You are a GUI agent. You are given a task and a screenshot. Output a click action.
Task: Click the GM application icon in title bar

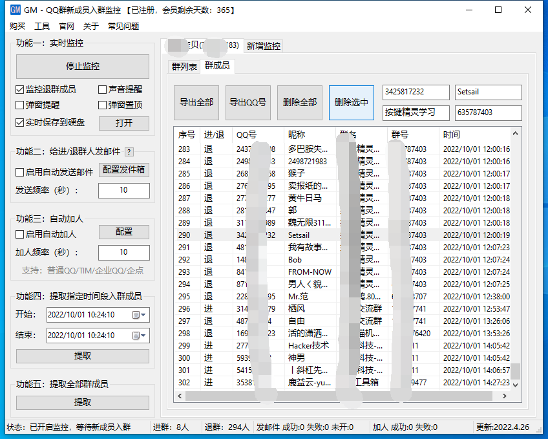click(16, 10)
